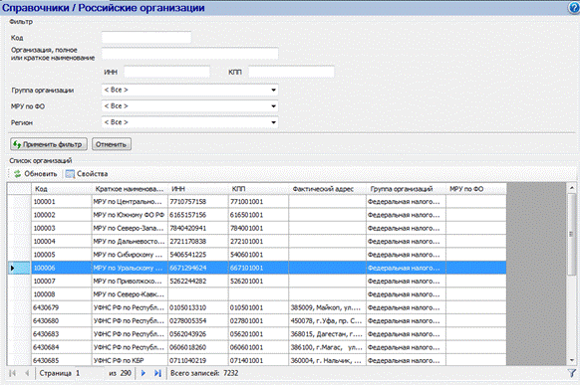The width and height of the screenshot is (580, 385).
Task: Click address cell 450078, г.Уфа
Action: click(x=327, y=321)
